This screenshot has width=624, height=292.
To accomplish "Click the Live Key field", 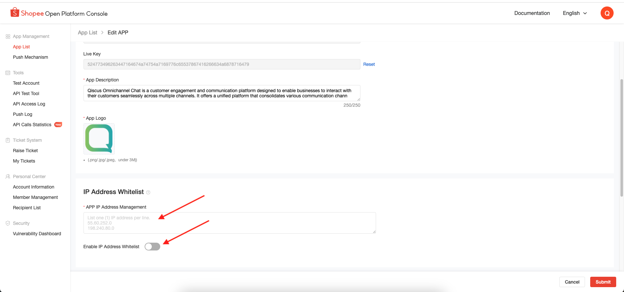I will [222, 64].
